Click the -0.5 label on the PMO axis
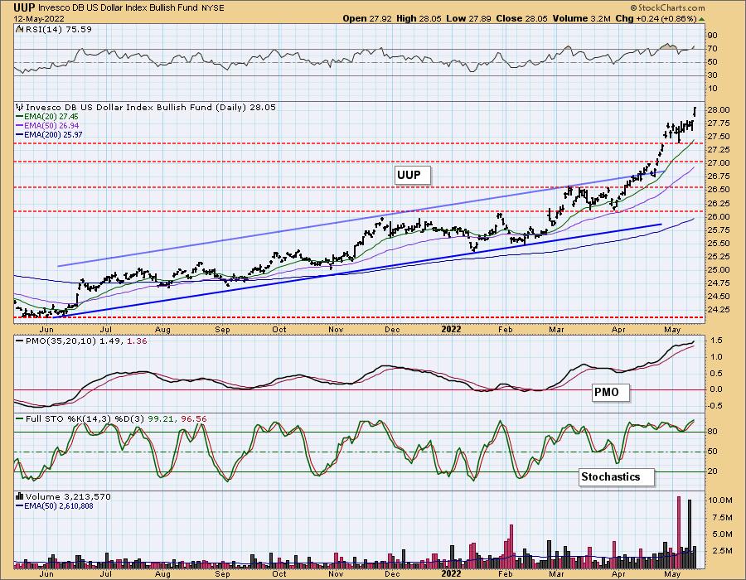Screen dimensions: 746x580 (715, 406)
